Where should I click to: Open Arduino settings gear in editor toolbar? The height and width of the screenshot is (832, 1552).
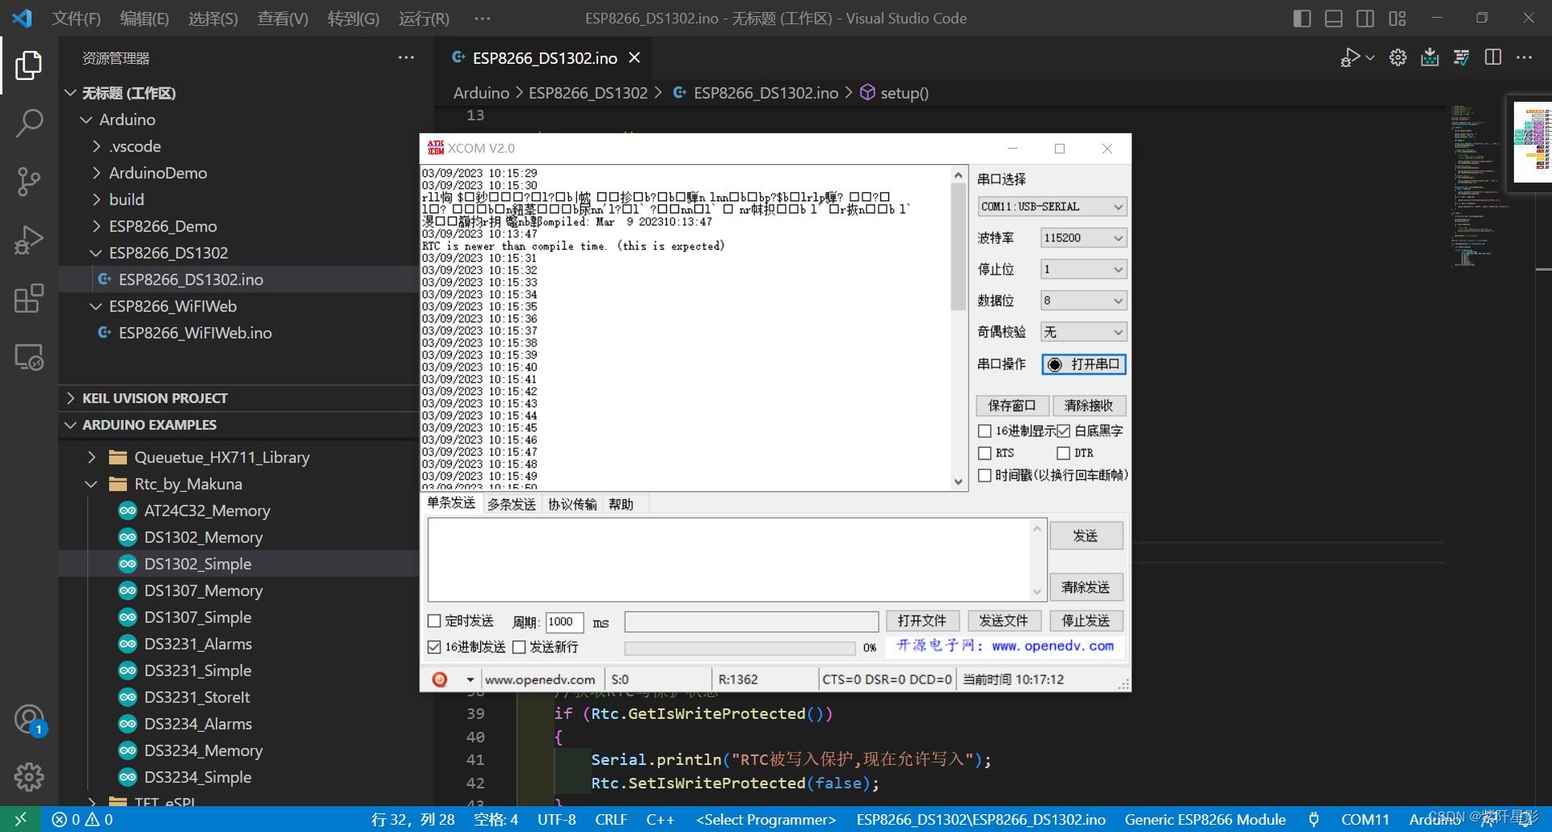tap(1398, 57)
